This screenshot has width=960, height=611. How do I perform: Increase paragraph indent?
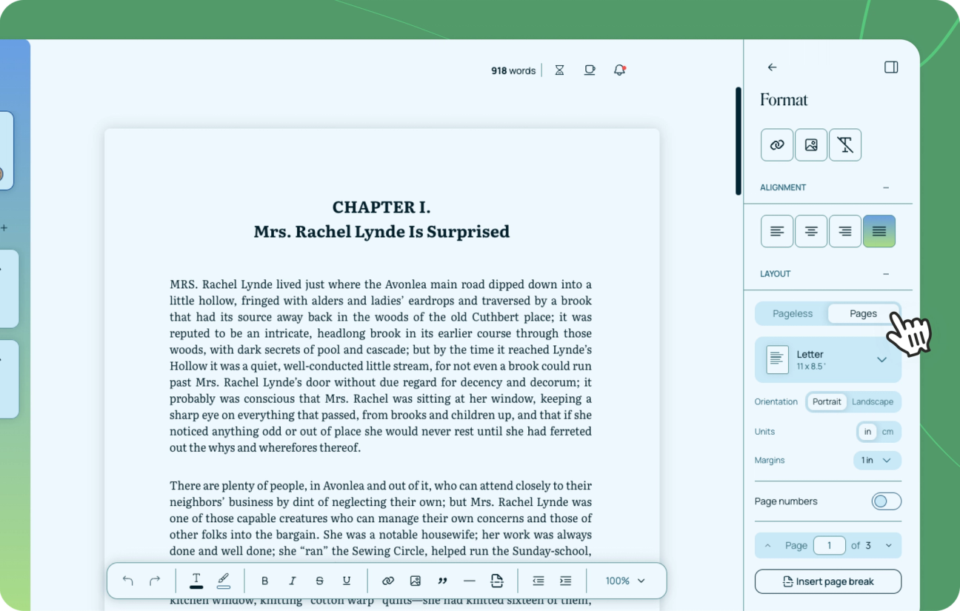tap(565, 581)
